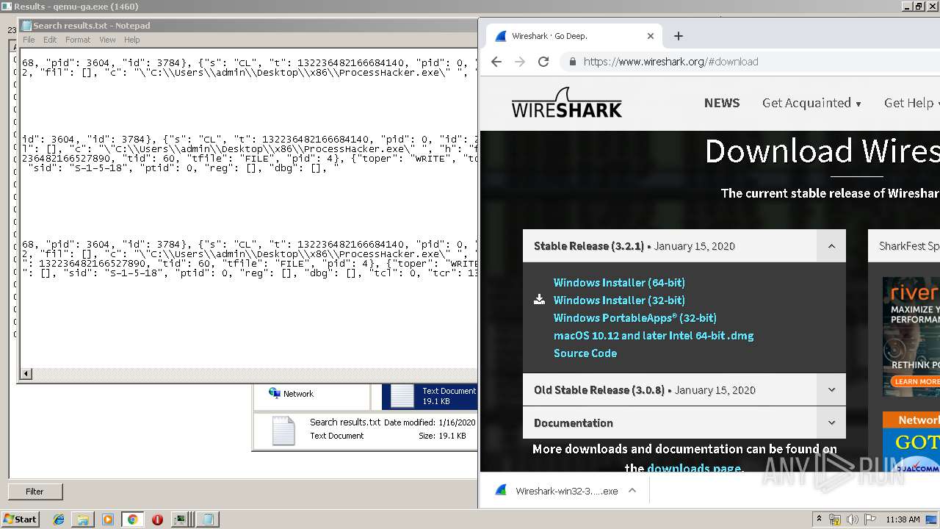
Task: Open the Source Code link
Action: (x=585, y=353)
